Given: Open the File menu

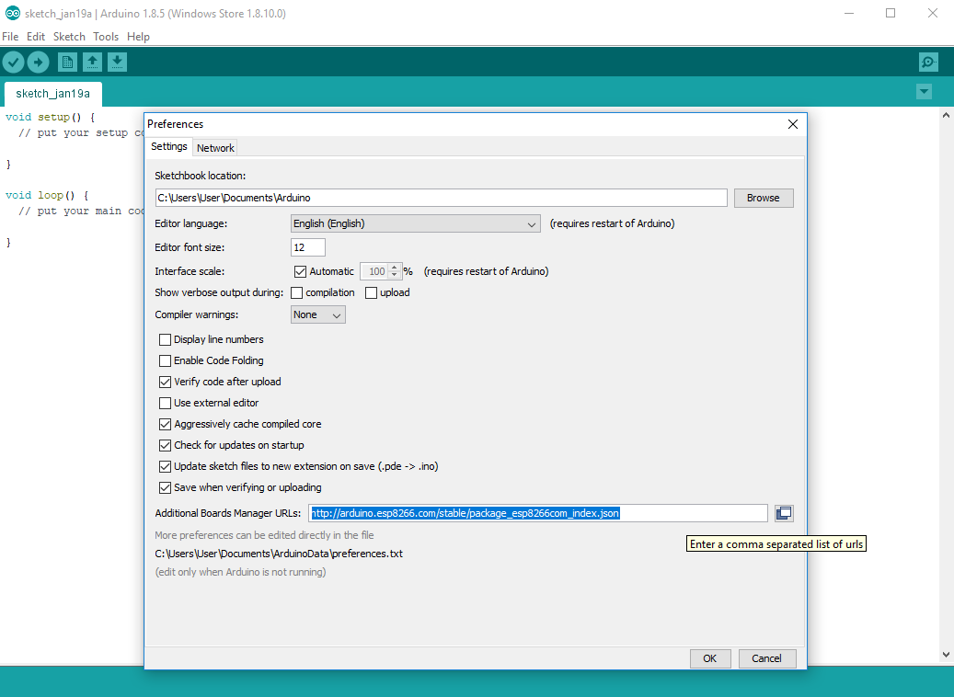Looking at the screenshot, I should pyautogui.click(x=10, y=37).
